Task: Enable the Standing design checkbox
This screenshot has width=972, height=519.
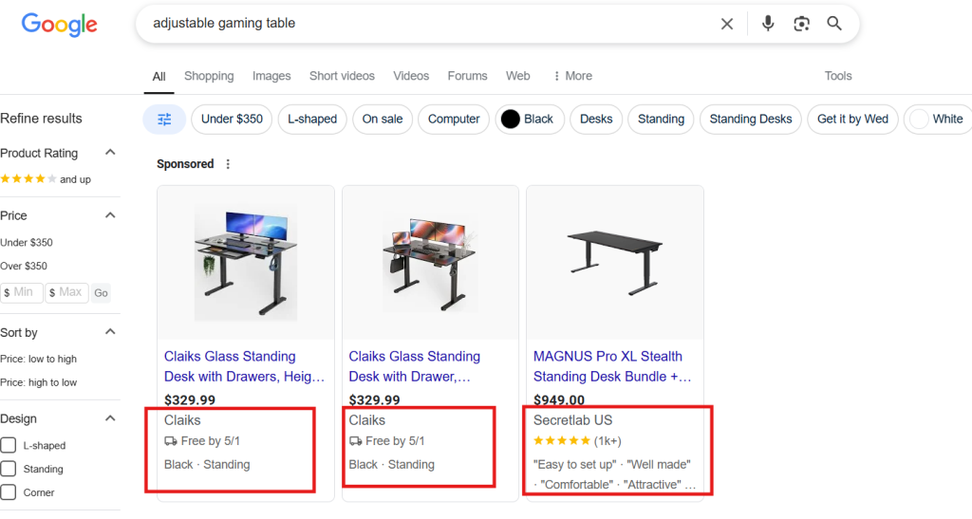Action: coord(9,469)
